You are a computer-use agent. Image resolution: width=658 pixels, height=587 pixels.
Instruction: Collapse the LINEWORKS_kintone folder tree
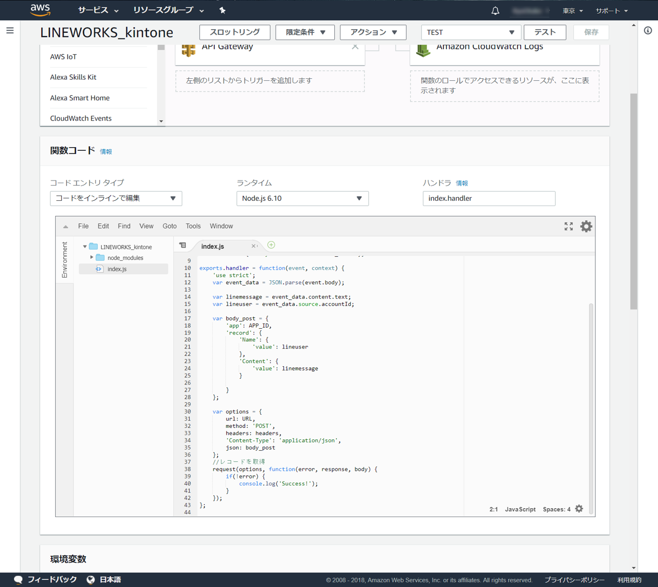point(85,247)
